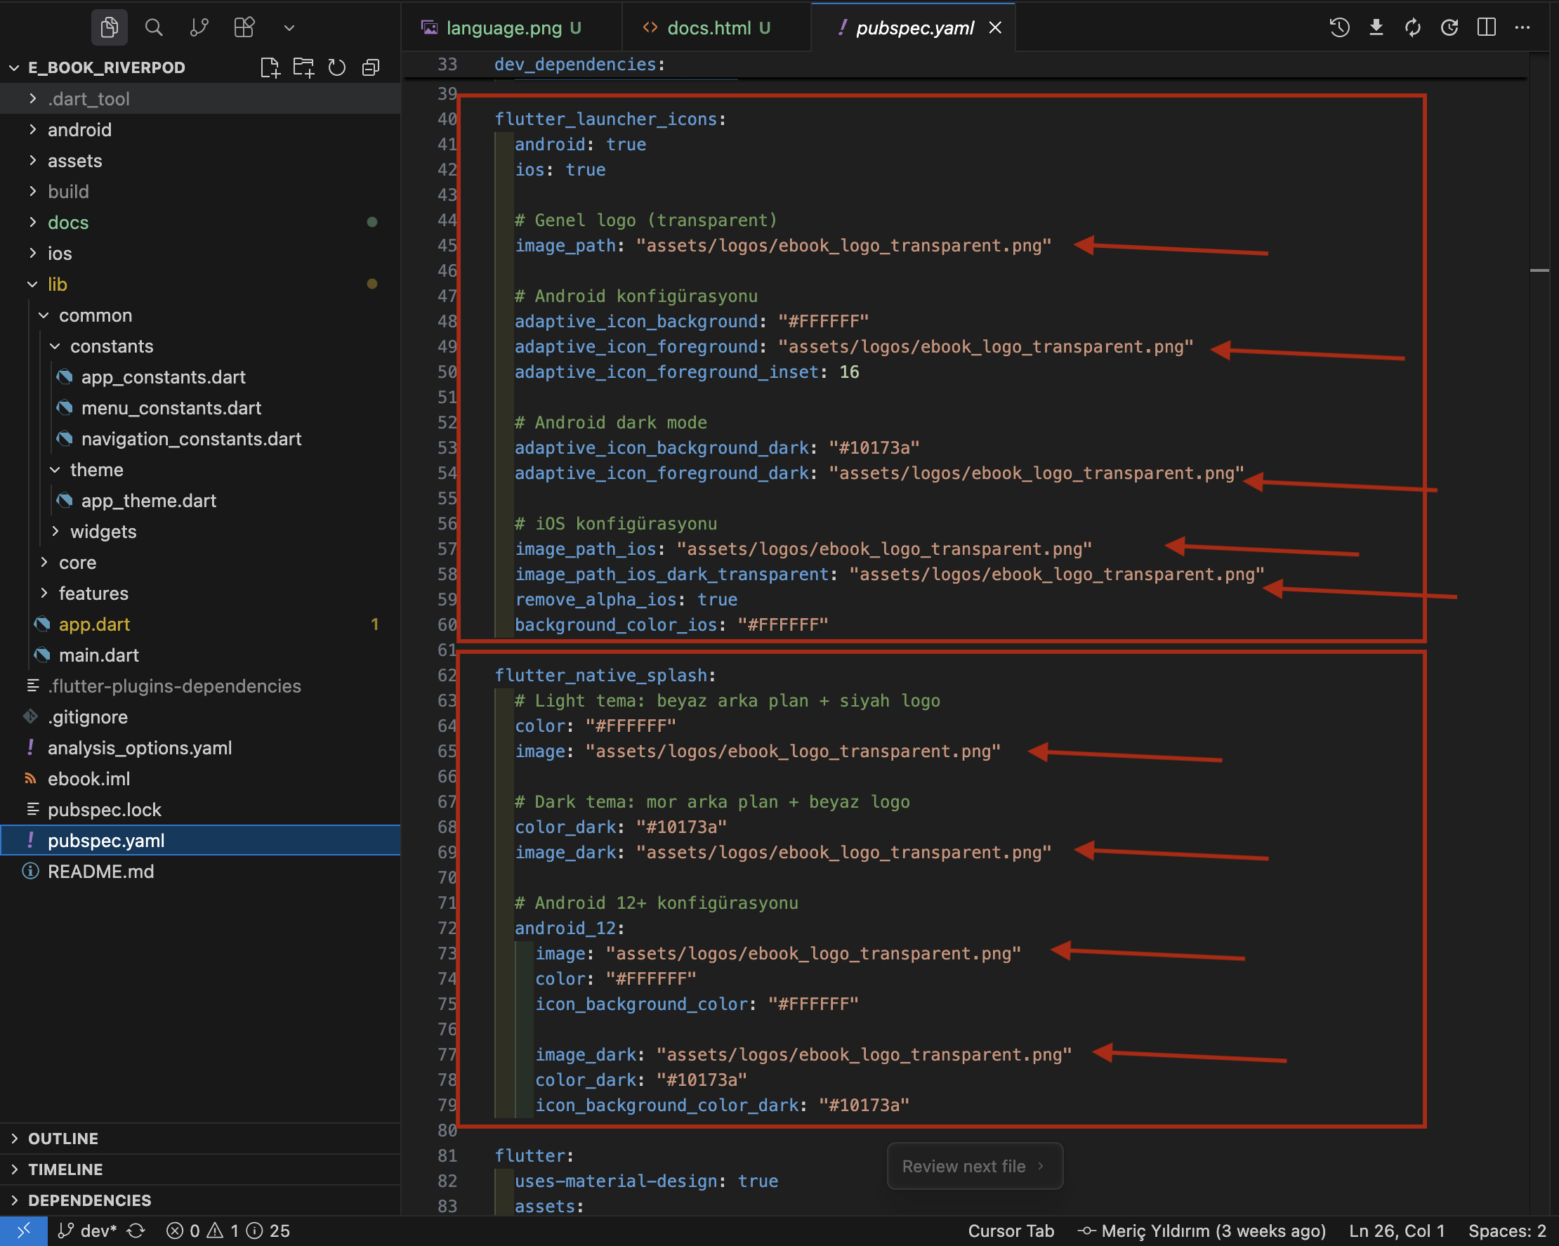Screen dimensions: 1559x1246
Task: Expand the android folder
Action: tap(79, 129)
